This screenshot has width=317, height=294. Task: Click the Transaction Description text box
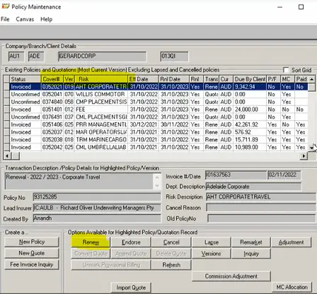pyautogui.click(x=79, y=181)
